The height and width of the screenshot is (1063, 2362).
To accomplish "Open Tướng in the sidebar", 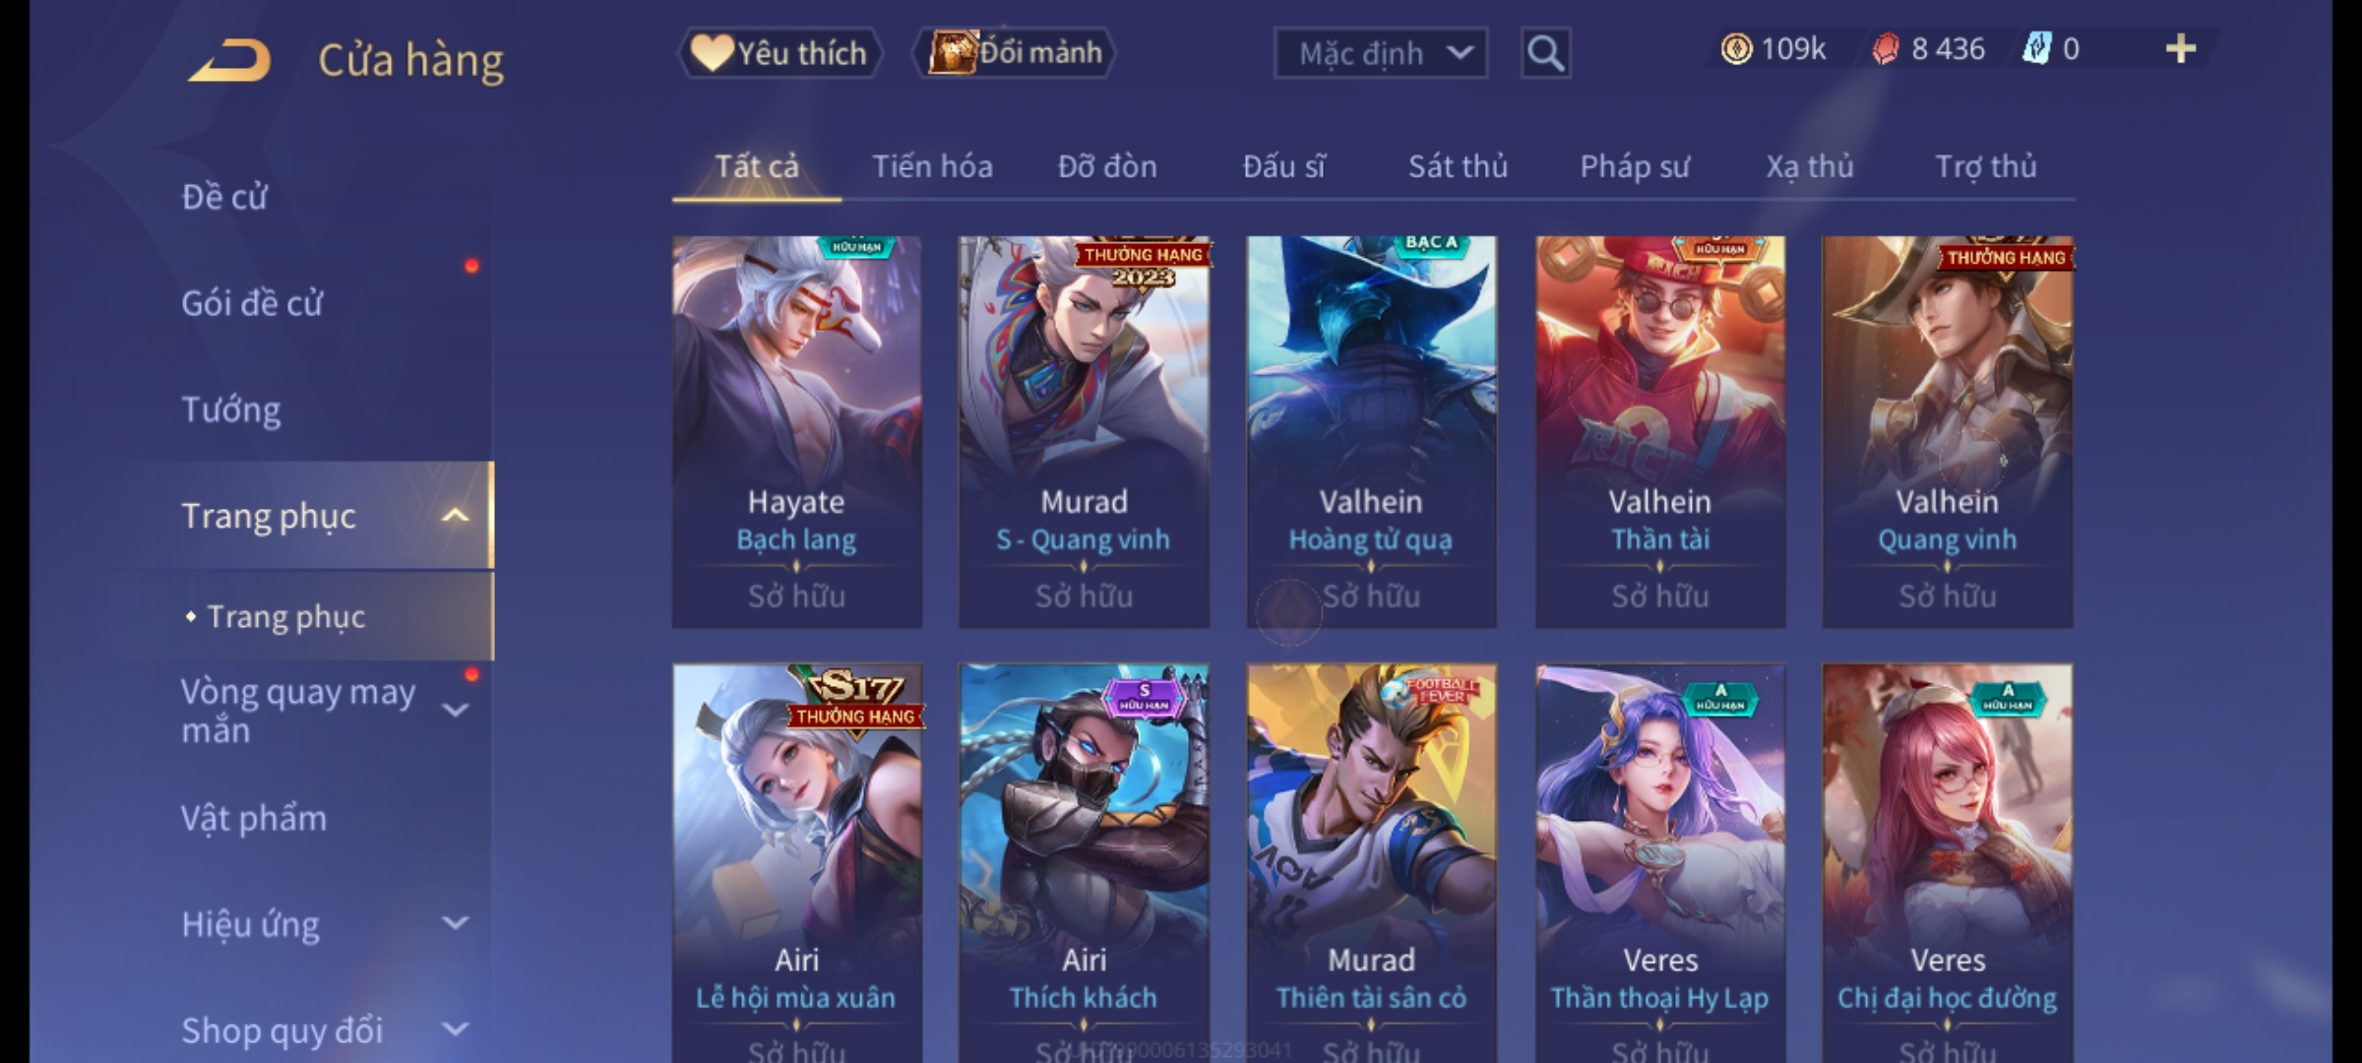I will tap(231, 409).
